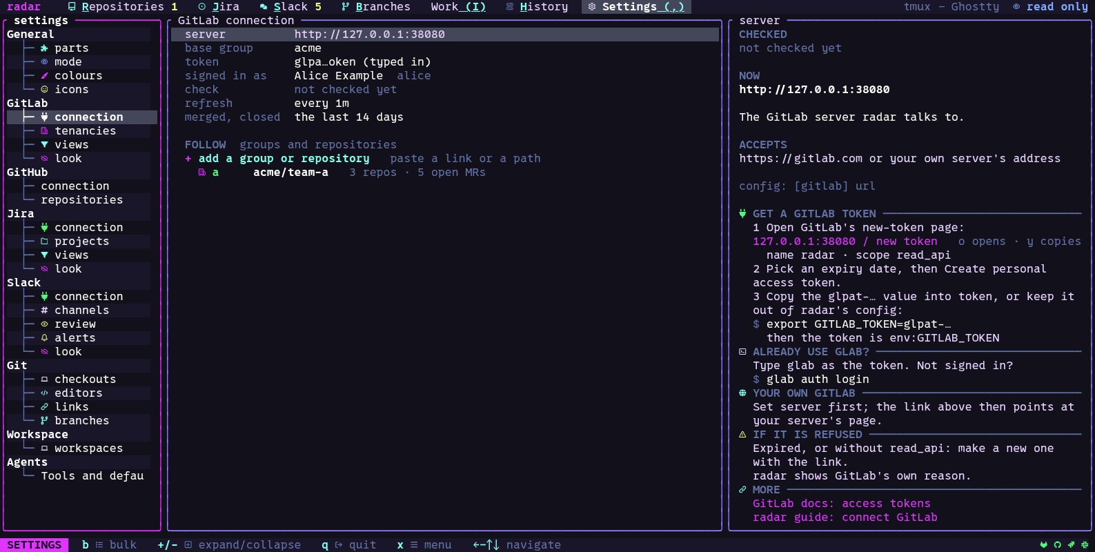
Task: Open the Repositories tab
Action: (122, 7)
